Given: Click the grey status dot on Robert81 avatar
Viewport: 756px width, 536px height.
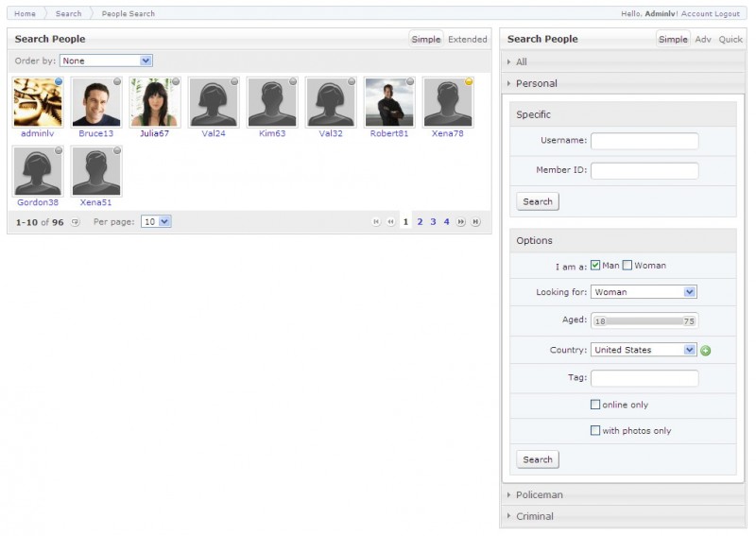Looking at the screenshot, I should [x=410, y=81].
